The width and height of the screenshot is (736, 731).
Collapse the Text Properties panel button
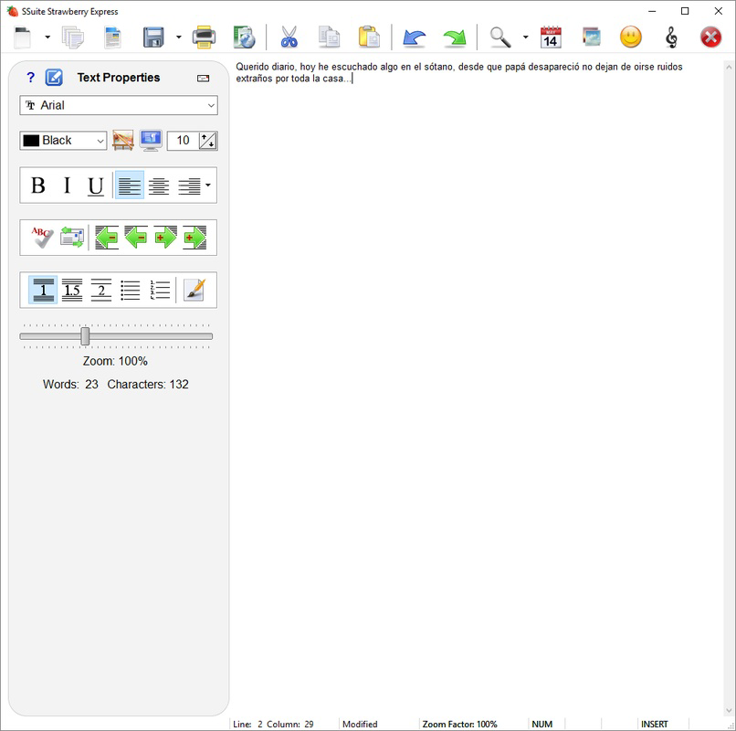(x=204, y=79)
